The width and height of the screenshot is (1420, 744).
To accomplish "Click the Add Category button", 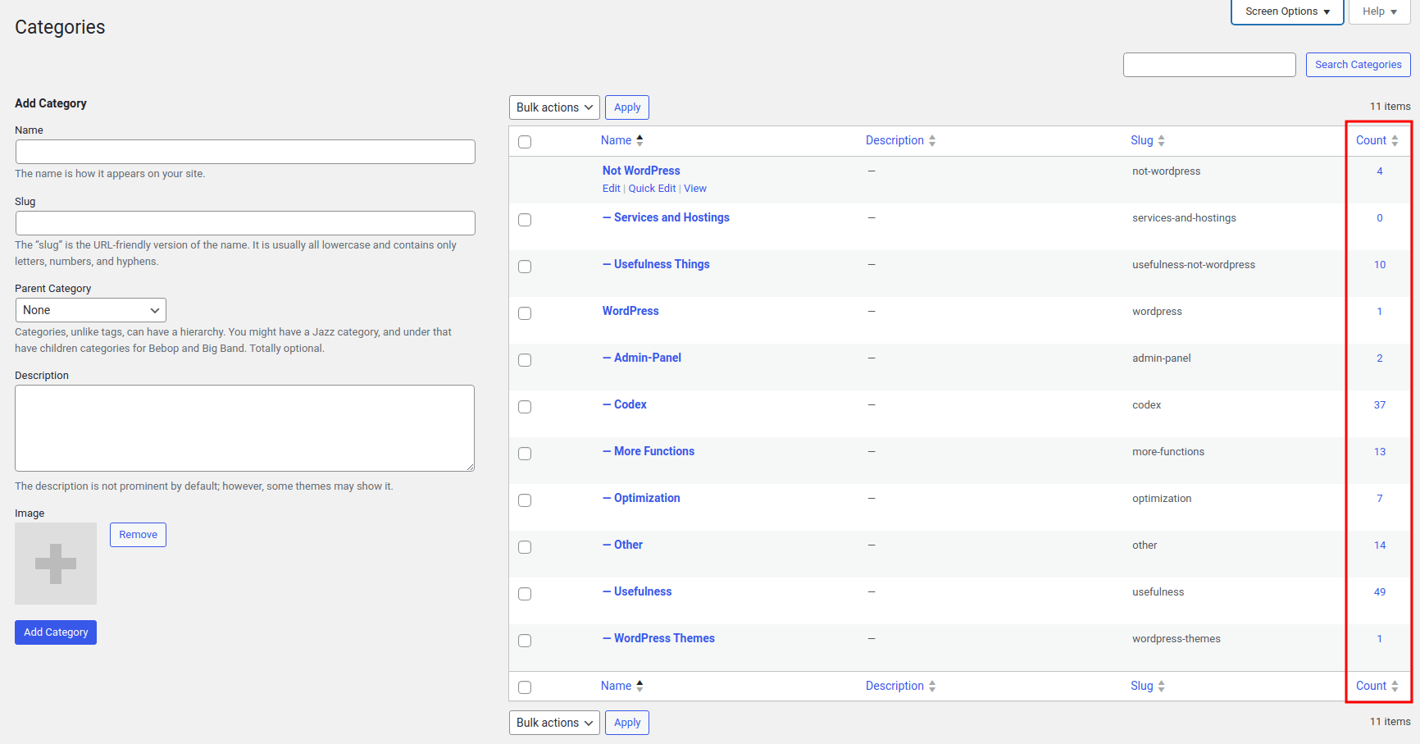I will (x=56, y=632).
